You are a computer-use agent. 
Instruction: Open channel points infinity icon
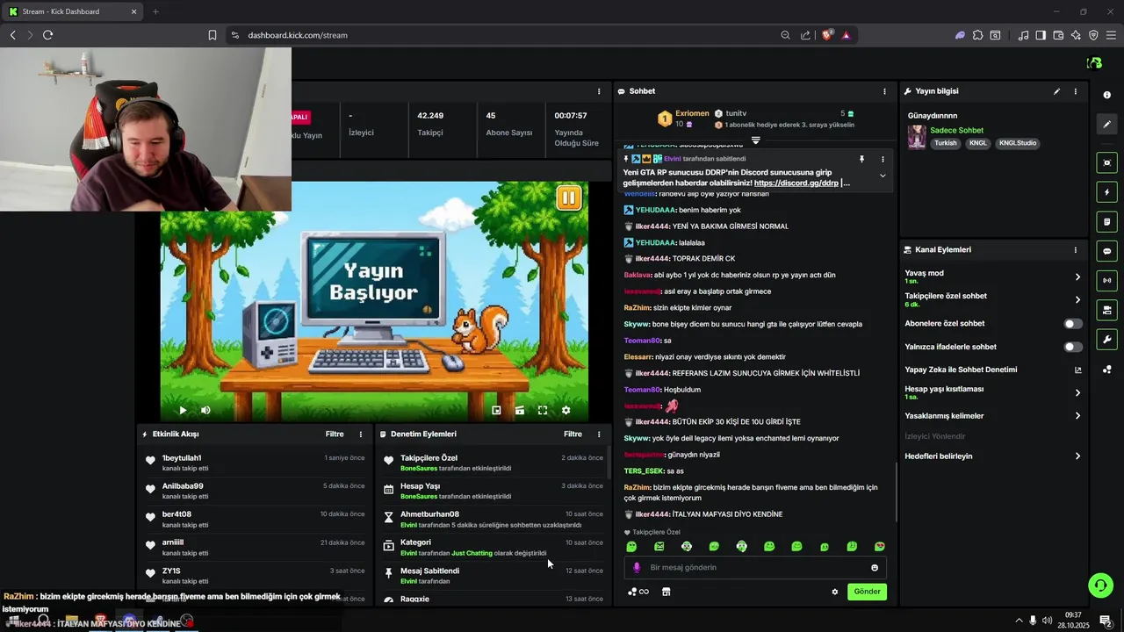tap(638, 592)
